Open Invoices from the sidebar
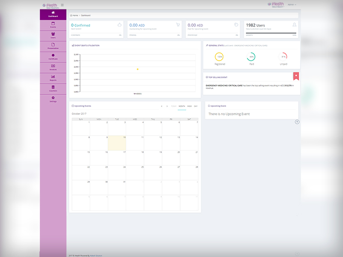 [53, 67]
